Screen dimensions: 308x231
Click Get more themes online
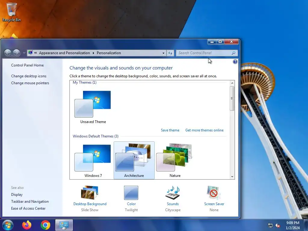pyautogui.click(x=204, y=130)
